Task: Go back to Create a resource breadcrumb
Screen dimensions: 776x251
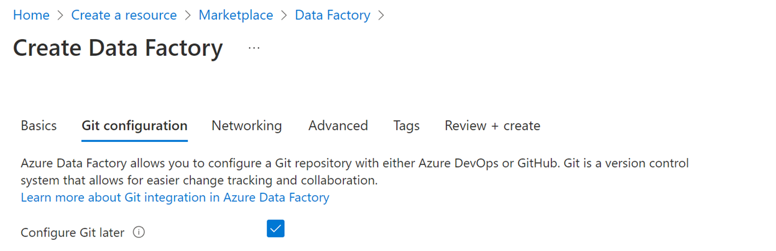Action: [124, 15]
